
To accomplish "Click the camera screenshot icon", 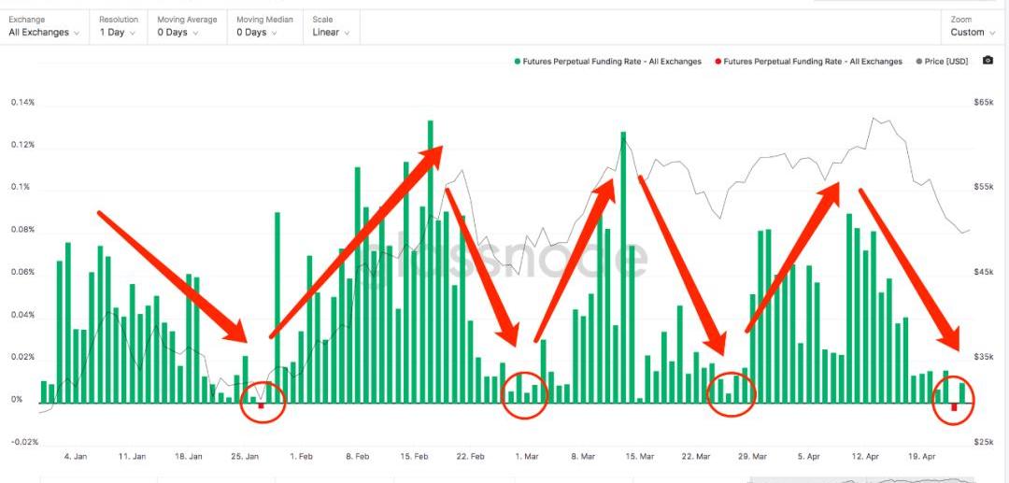I will (988, 62).
